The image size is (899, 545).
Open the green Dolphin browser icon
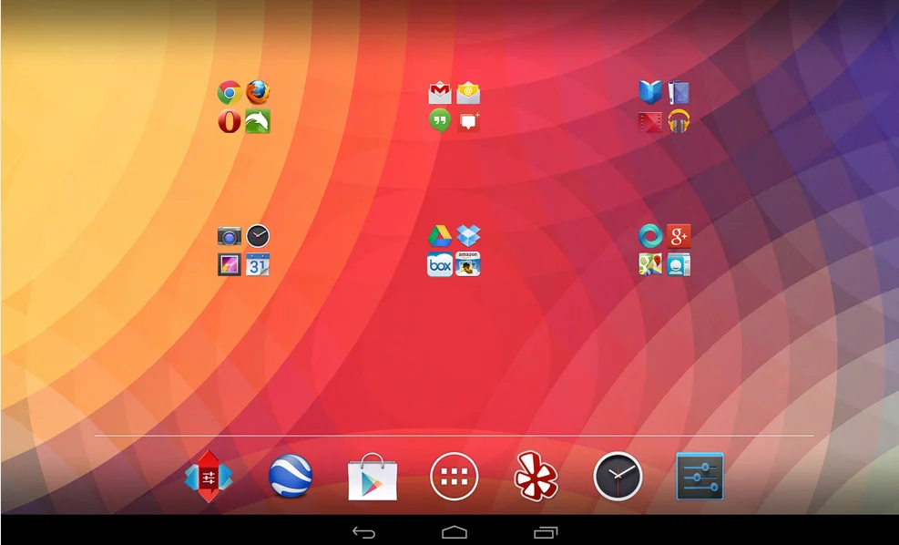(258, 121)
